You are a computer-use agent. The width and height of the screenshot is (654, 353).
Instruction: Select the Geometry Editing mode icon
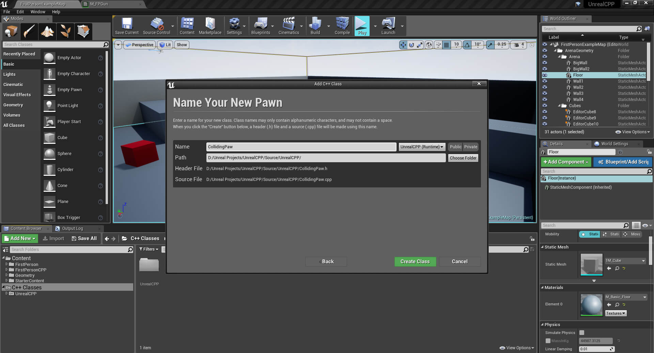click(83, 32)
